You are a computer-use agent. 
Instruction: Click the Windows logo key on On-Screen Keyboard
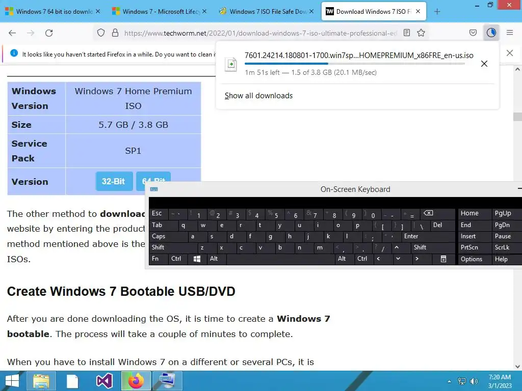pyautogui.click(x=197, y=259)
